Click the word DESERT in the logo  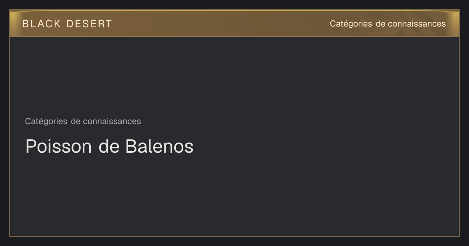89,24
